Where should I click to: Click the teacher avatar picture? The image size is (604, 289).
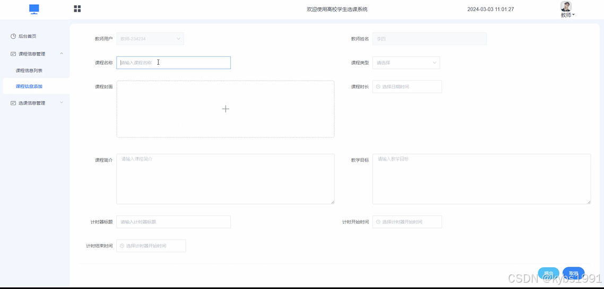pyautogui.click(x=566, y=6)
